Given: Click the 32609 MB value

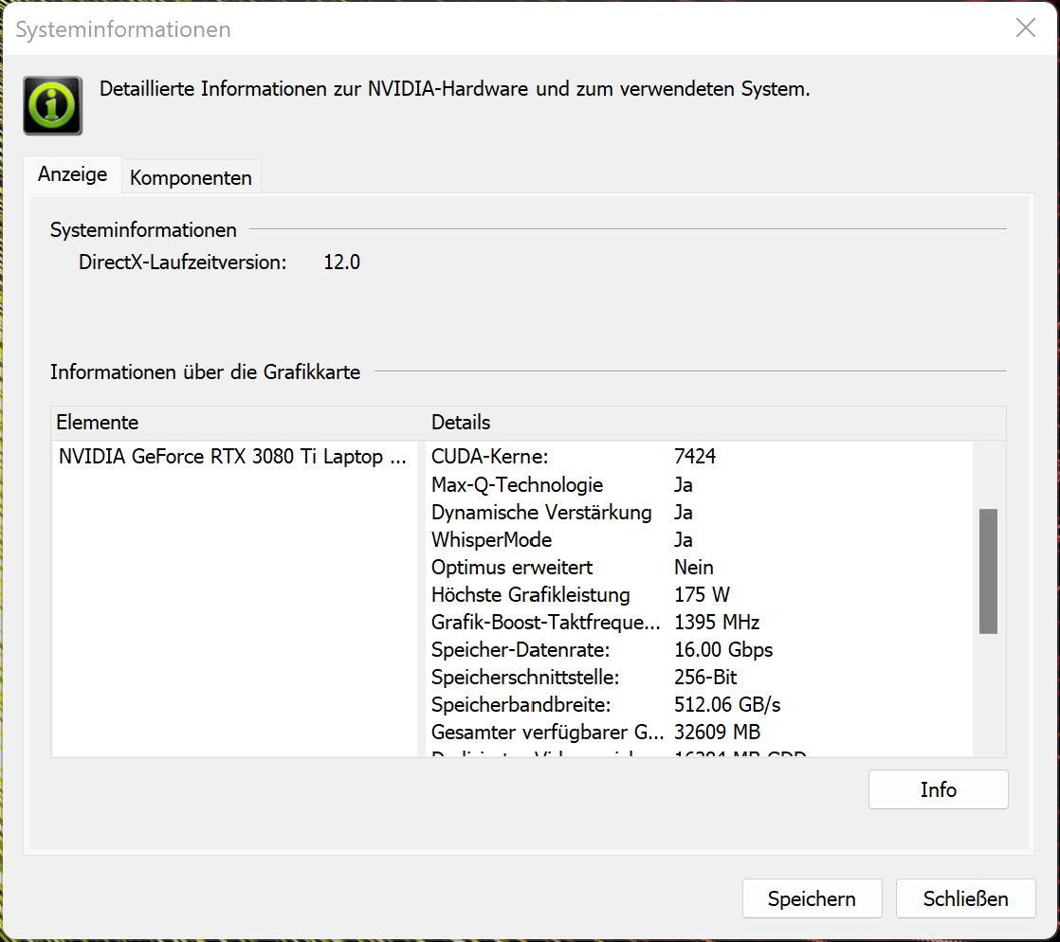Looking at the screenshot, I should [x=717, y=732].
